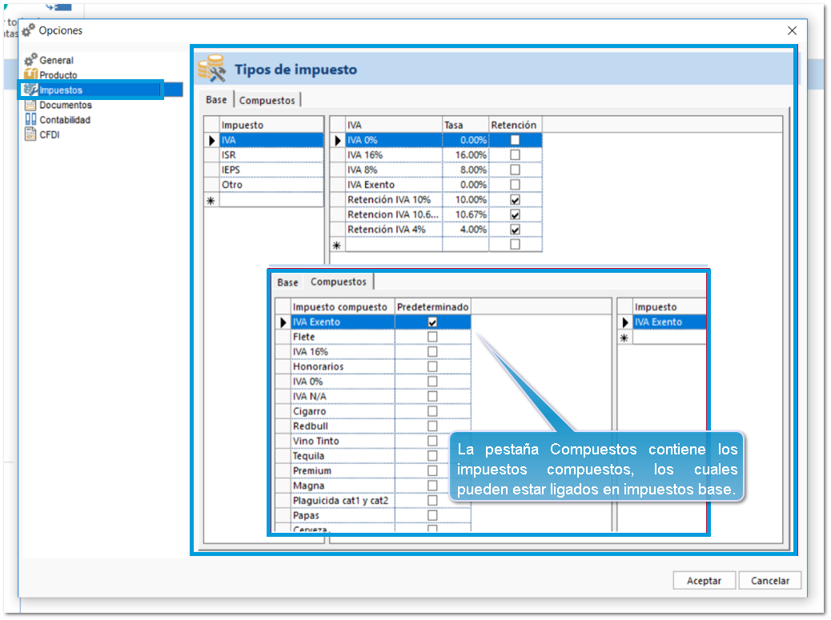Click the Opciones gear icon in title bar

[x=29, y=30]
